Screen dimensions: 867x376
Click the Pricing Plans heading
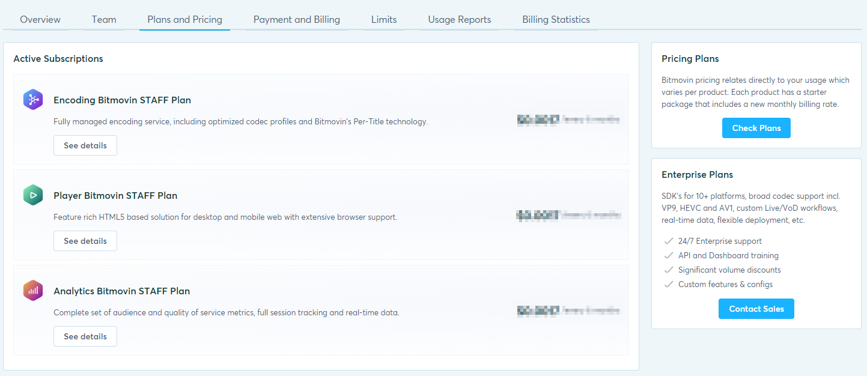point(690,59)
